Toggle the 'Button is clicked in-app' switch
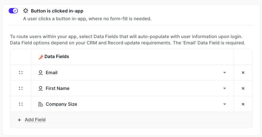Viewport: 262px width, 137px height. click(13, 11)
